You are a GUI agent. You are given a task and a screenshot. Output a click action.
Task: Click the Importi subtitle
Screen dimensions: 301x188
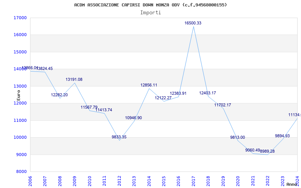tap(150, 13)
